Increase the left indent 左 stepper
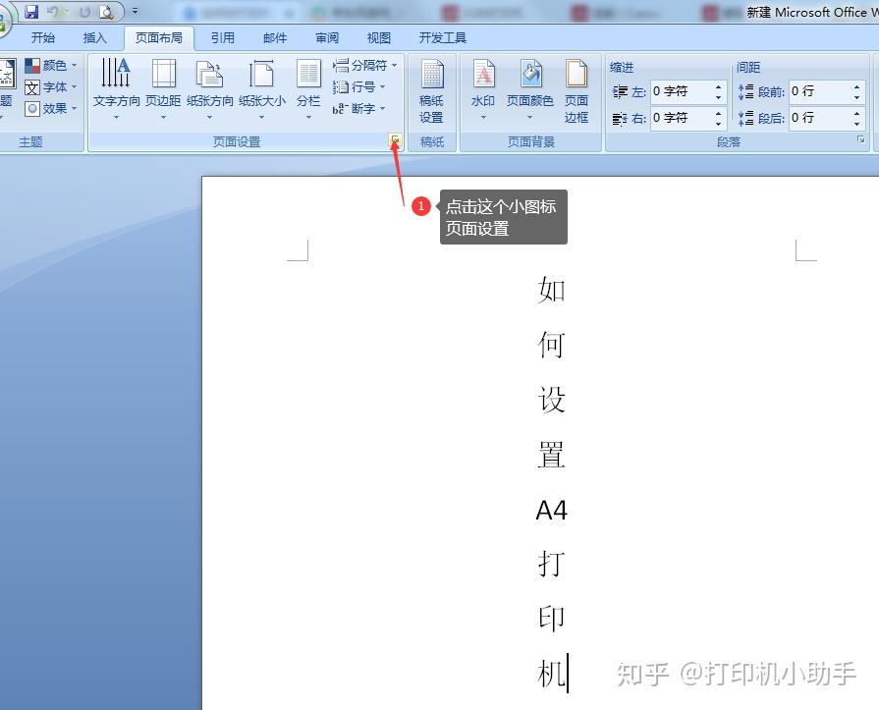Screen dimensions: 879x710 coord(719,86)
